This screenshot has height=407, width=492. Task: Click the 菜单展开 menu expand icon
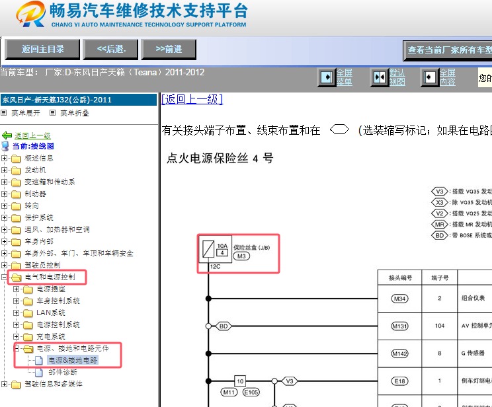4,112
